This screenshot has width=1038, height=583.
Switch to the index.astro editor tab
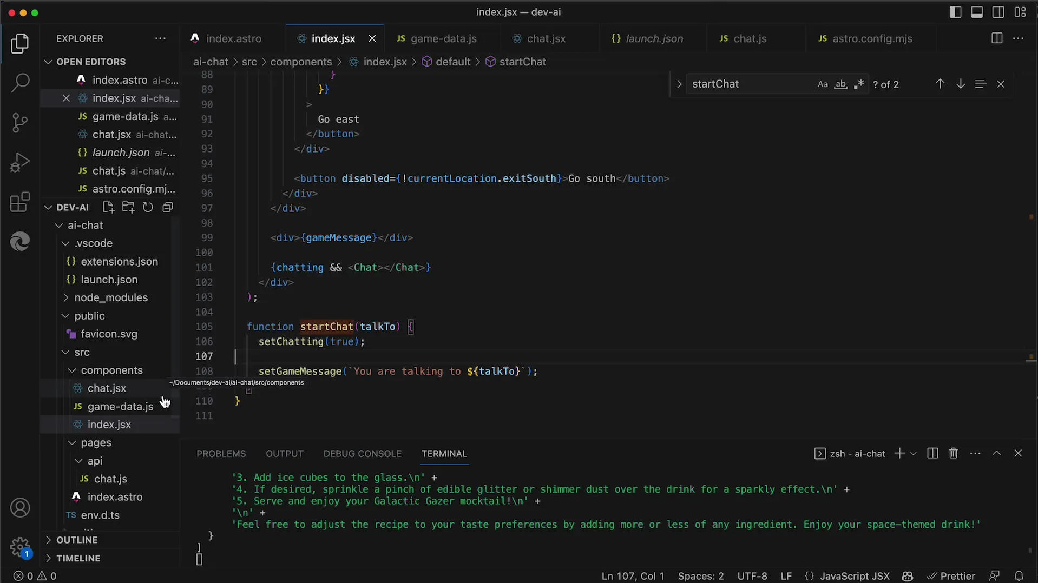click(x=234, y=39)
